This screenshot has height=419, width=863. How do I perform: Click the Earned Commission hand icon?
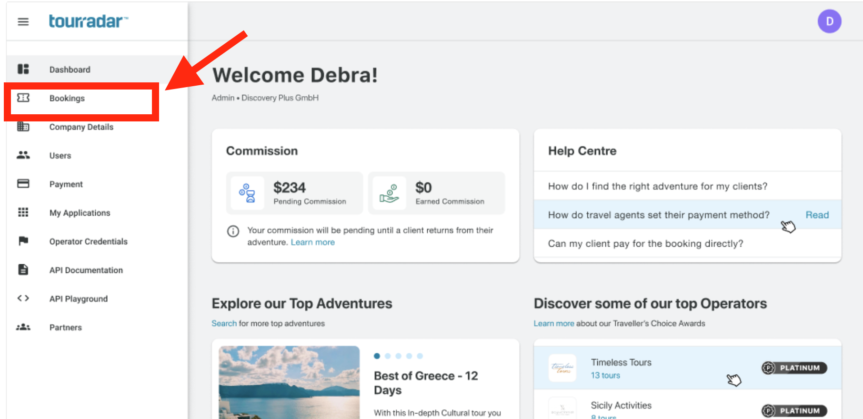pyautogui.click(x=389, y=193)
